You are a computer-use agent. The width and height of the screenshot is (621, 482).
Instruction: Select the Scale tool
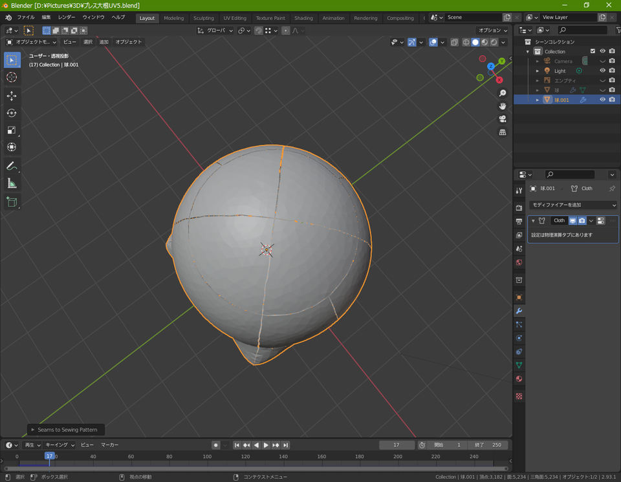pyautogui.click(x=12, y=130)
